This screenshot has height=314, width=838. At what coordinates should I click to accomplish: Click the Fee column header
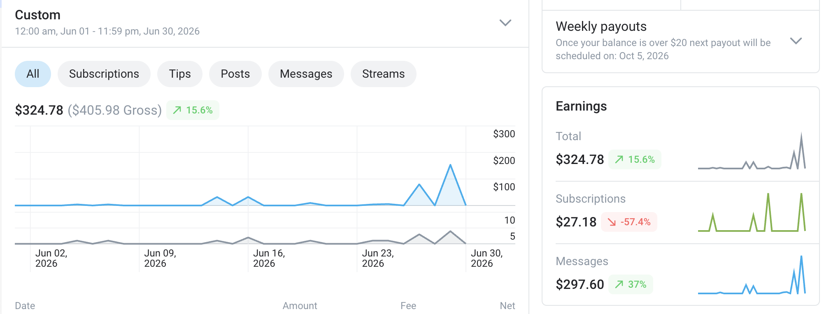(408, 306)
